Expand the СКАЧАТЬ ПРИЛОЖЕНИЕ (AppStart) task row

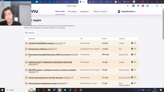pos(26,43)
